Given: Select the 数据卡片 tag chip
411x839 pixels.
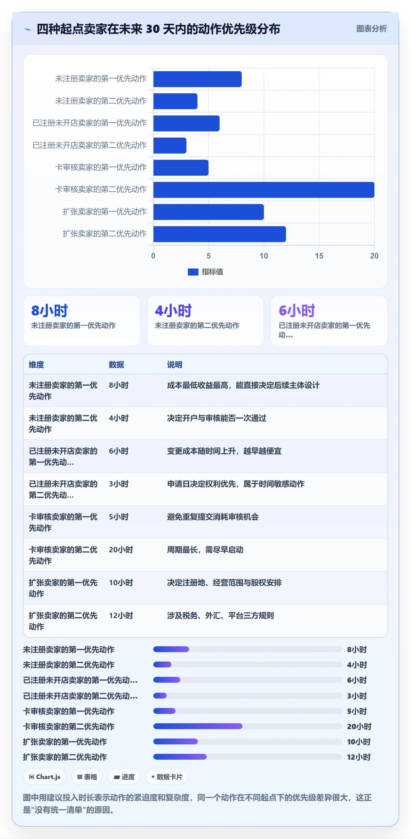Looking at the screenshot, I should point(166,776).
